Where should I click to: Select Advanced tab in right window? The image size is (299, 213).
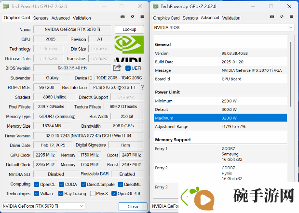click(210, 18)
